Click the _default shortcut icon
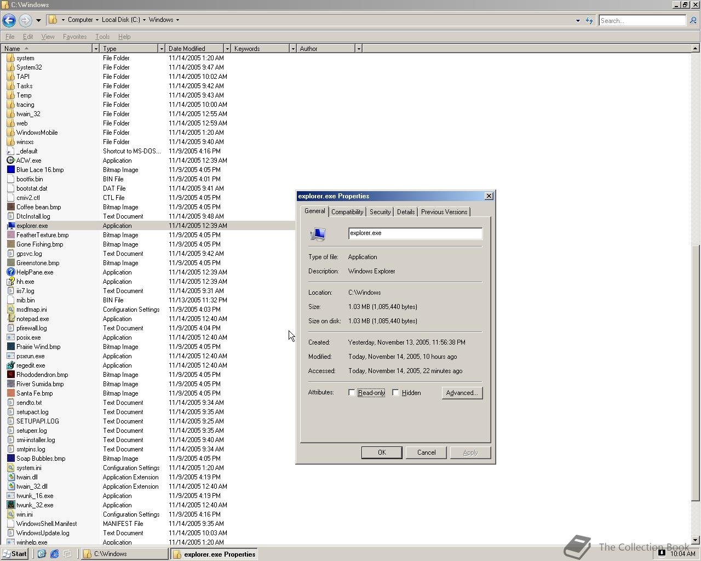Viewport: 701px width, 561px height. 10,151
